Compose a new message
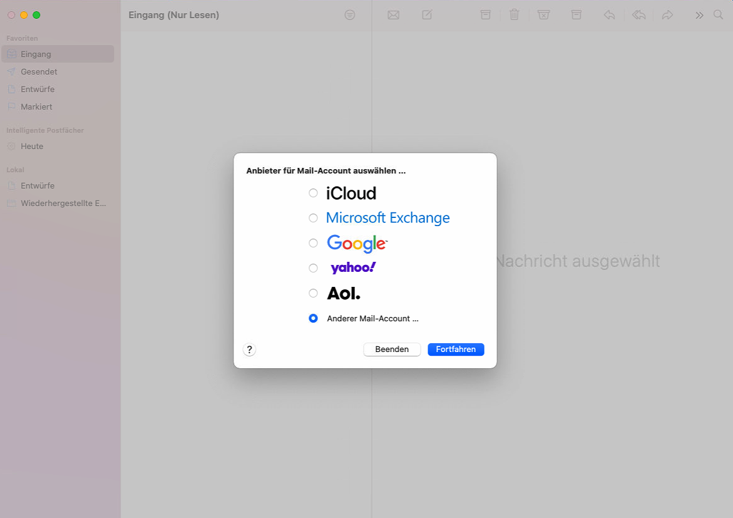Viewport: 733px width, 518px height. coord(427,15)
